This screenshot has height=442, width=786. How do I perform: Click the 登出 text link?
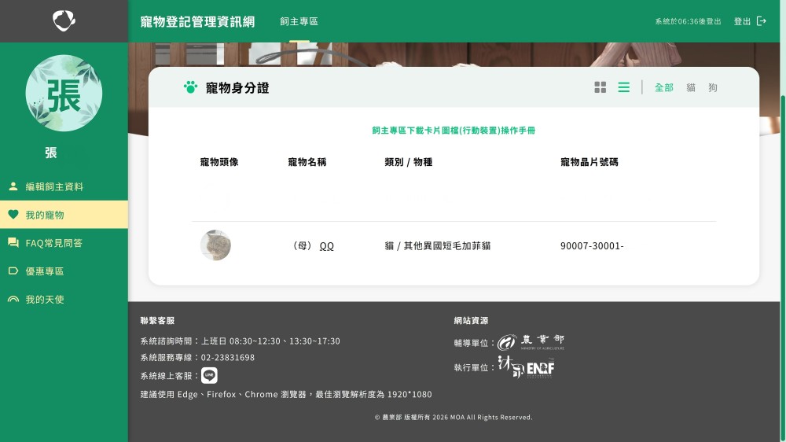click(x=742, y=21)
